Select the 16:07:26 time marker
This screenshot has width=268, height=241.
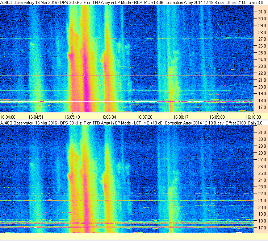point(145,117)
